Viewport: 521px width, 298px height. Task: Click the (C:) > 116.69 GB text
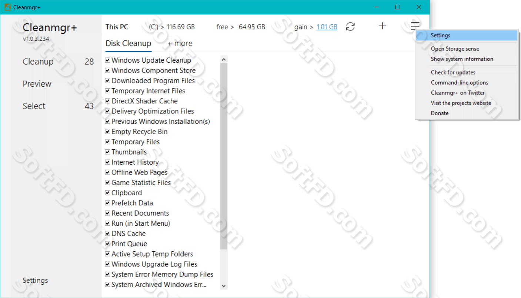172,27
